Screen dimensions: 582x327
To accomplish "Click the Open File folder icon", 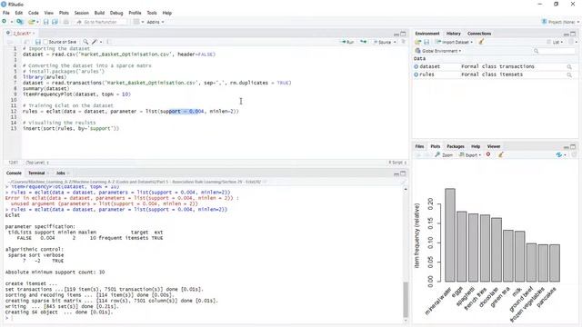I will [x=32, y=22].
